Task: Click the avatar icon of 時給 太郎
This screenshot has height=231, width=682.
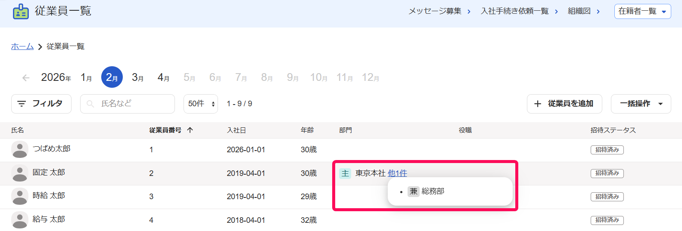Action: (20, 197)
